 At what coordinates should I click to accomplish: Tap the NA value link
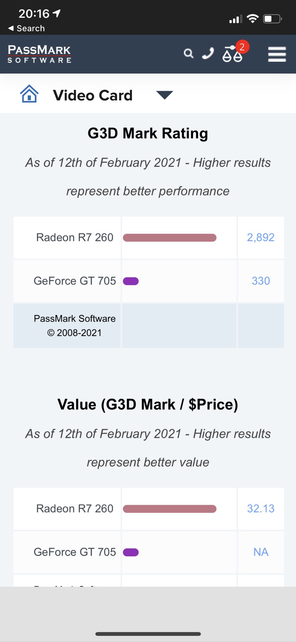pyautogui.click(x=261, y=552)
